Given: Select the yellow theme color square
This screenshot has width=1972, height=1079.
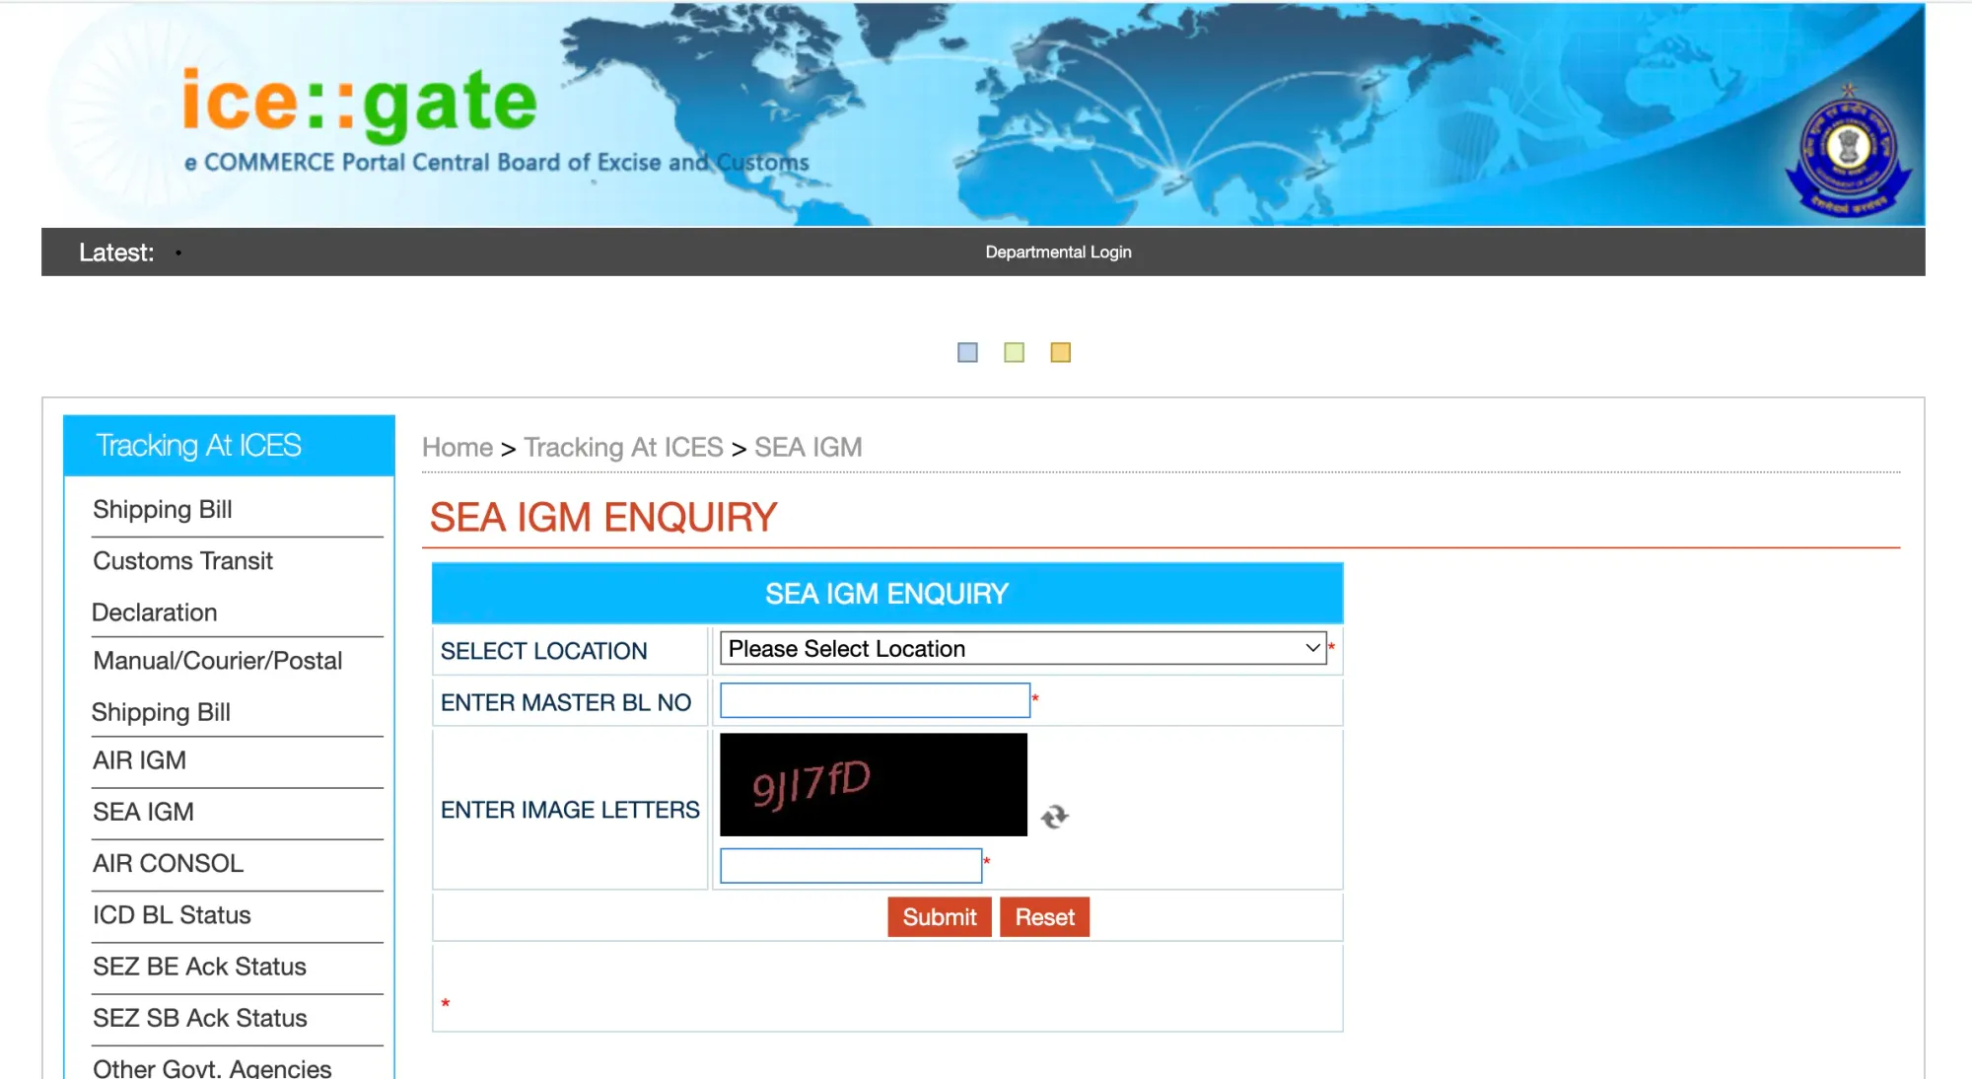Looking at the screenshot, I should coord(1060,353).
